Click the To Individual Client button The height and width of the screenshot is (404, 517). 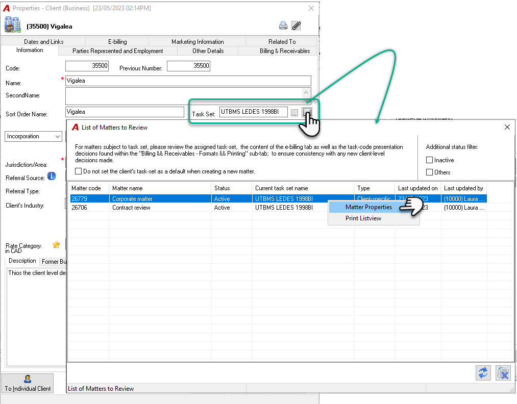pos(28,383)
